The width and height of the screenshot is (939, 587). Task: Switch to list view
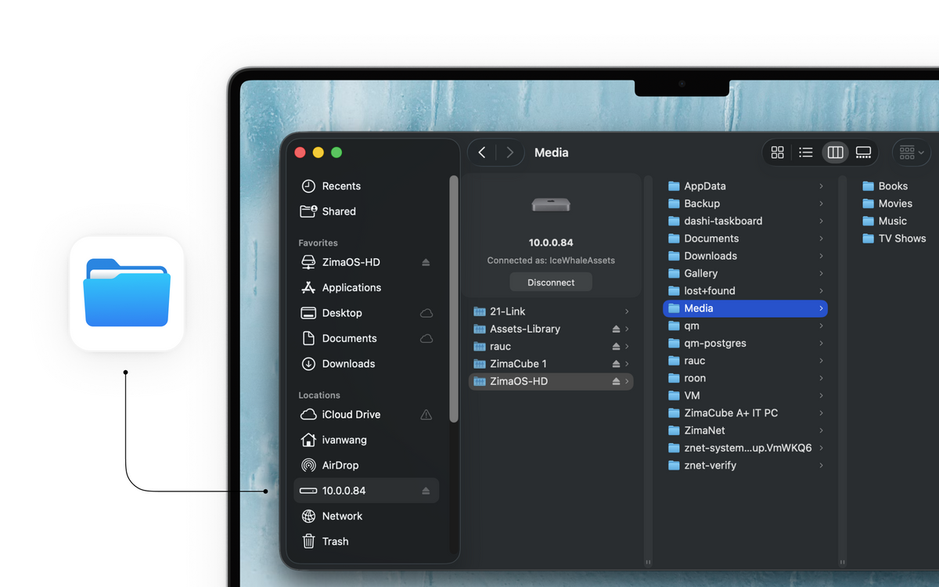tap(806, 153)
